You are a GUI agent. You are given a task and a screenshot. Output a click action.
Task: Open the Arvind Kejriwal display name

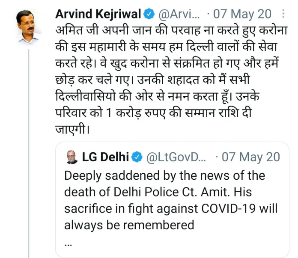(98, 14)
